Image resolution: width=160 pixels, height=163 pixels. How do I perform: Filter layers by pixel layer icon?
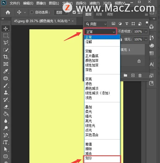(x=113, y=24)
